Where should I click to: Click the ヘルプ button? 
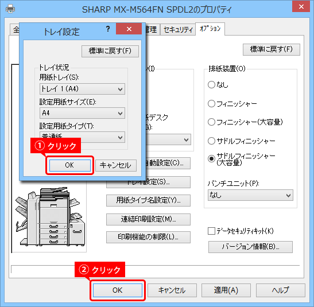click(281, 290)
